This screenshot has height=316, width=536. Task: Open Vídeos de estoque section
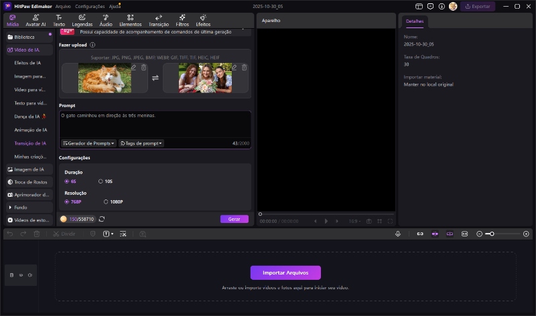[x=29, y=220]
